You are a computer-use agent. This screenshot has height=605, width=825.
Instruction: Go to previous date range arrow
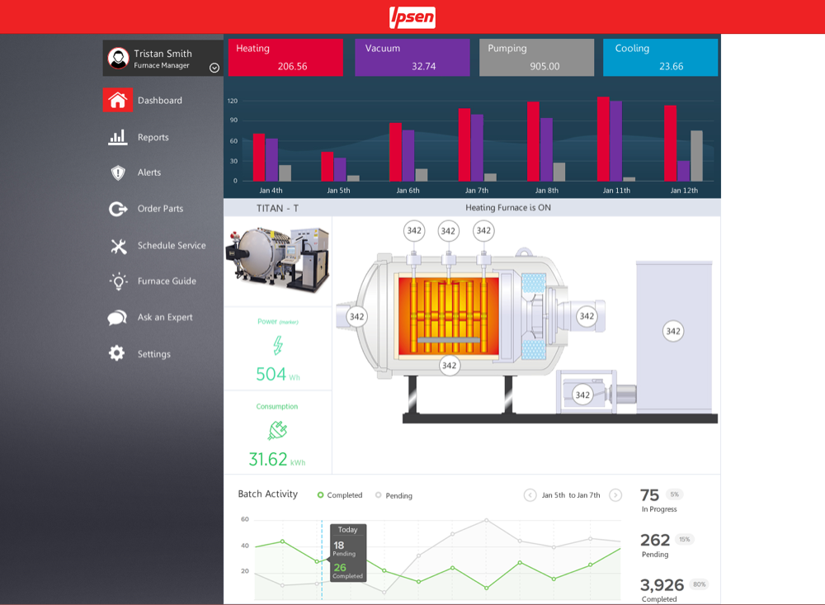click(530, 495)
